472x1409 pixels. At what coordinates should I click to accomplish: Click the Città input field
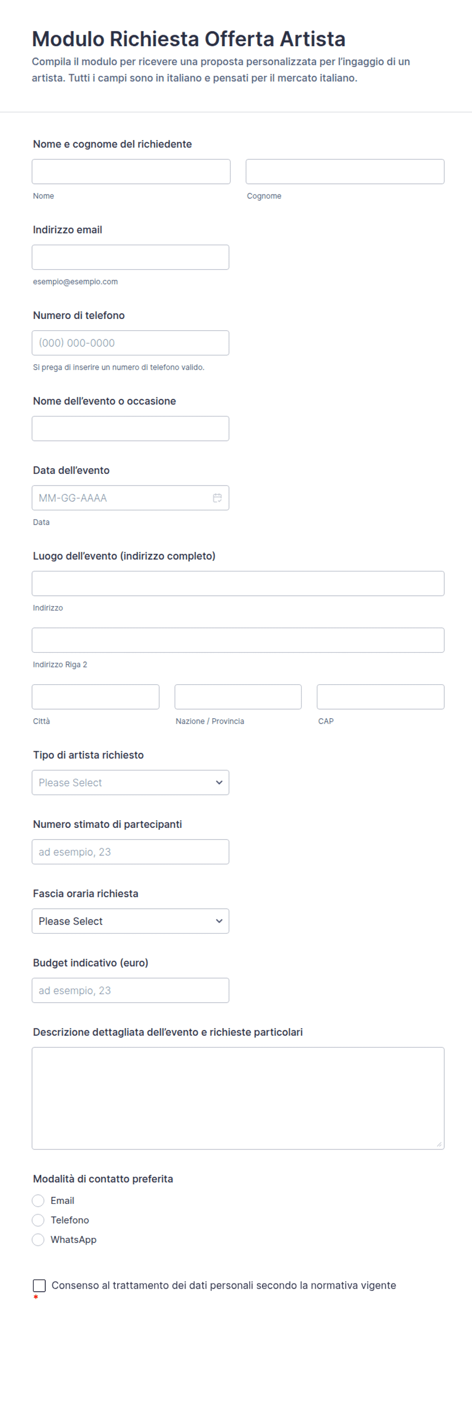point(95,697)
